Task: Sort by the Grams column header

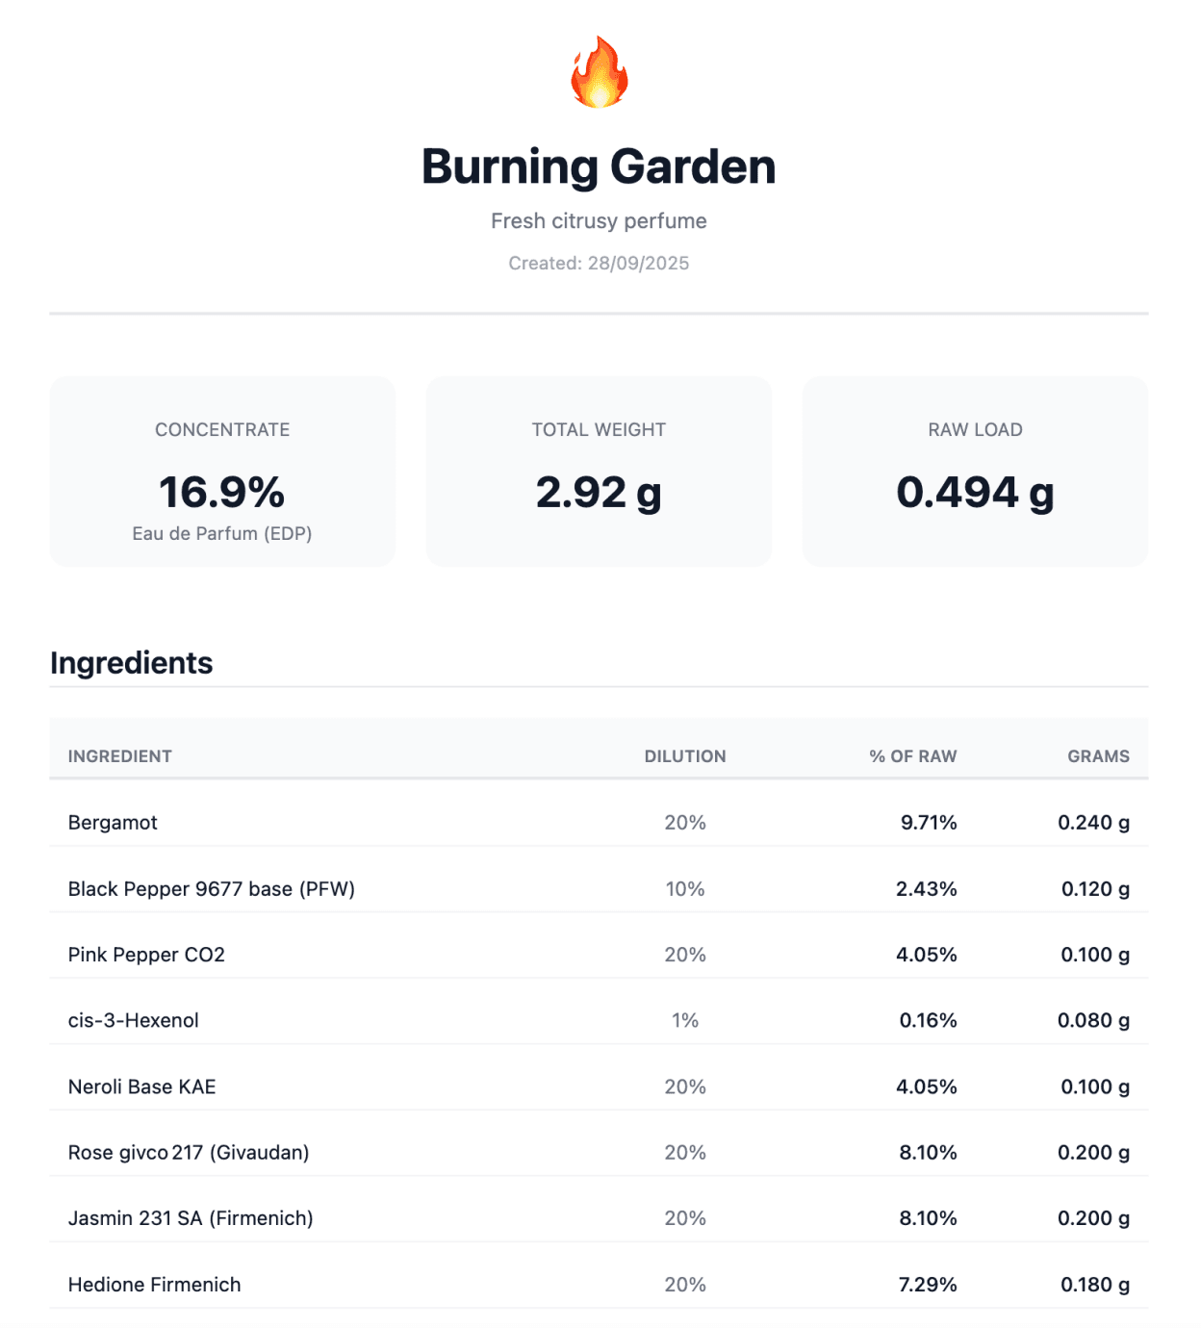Action: click(x=1098, y=756)
